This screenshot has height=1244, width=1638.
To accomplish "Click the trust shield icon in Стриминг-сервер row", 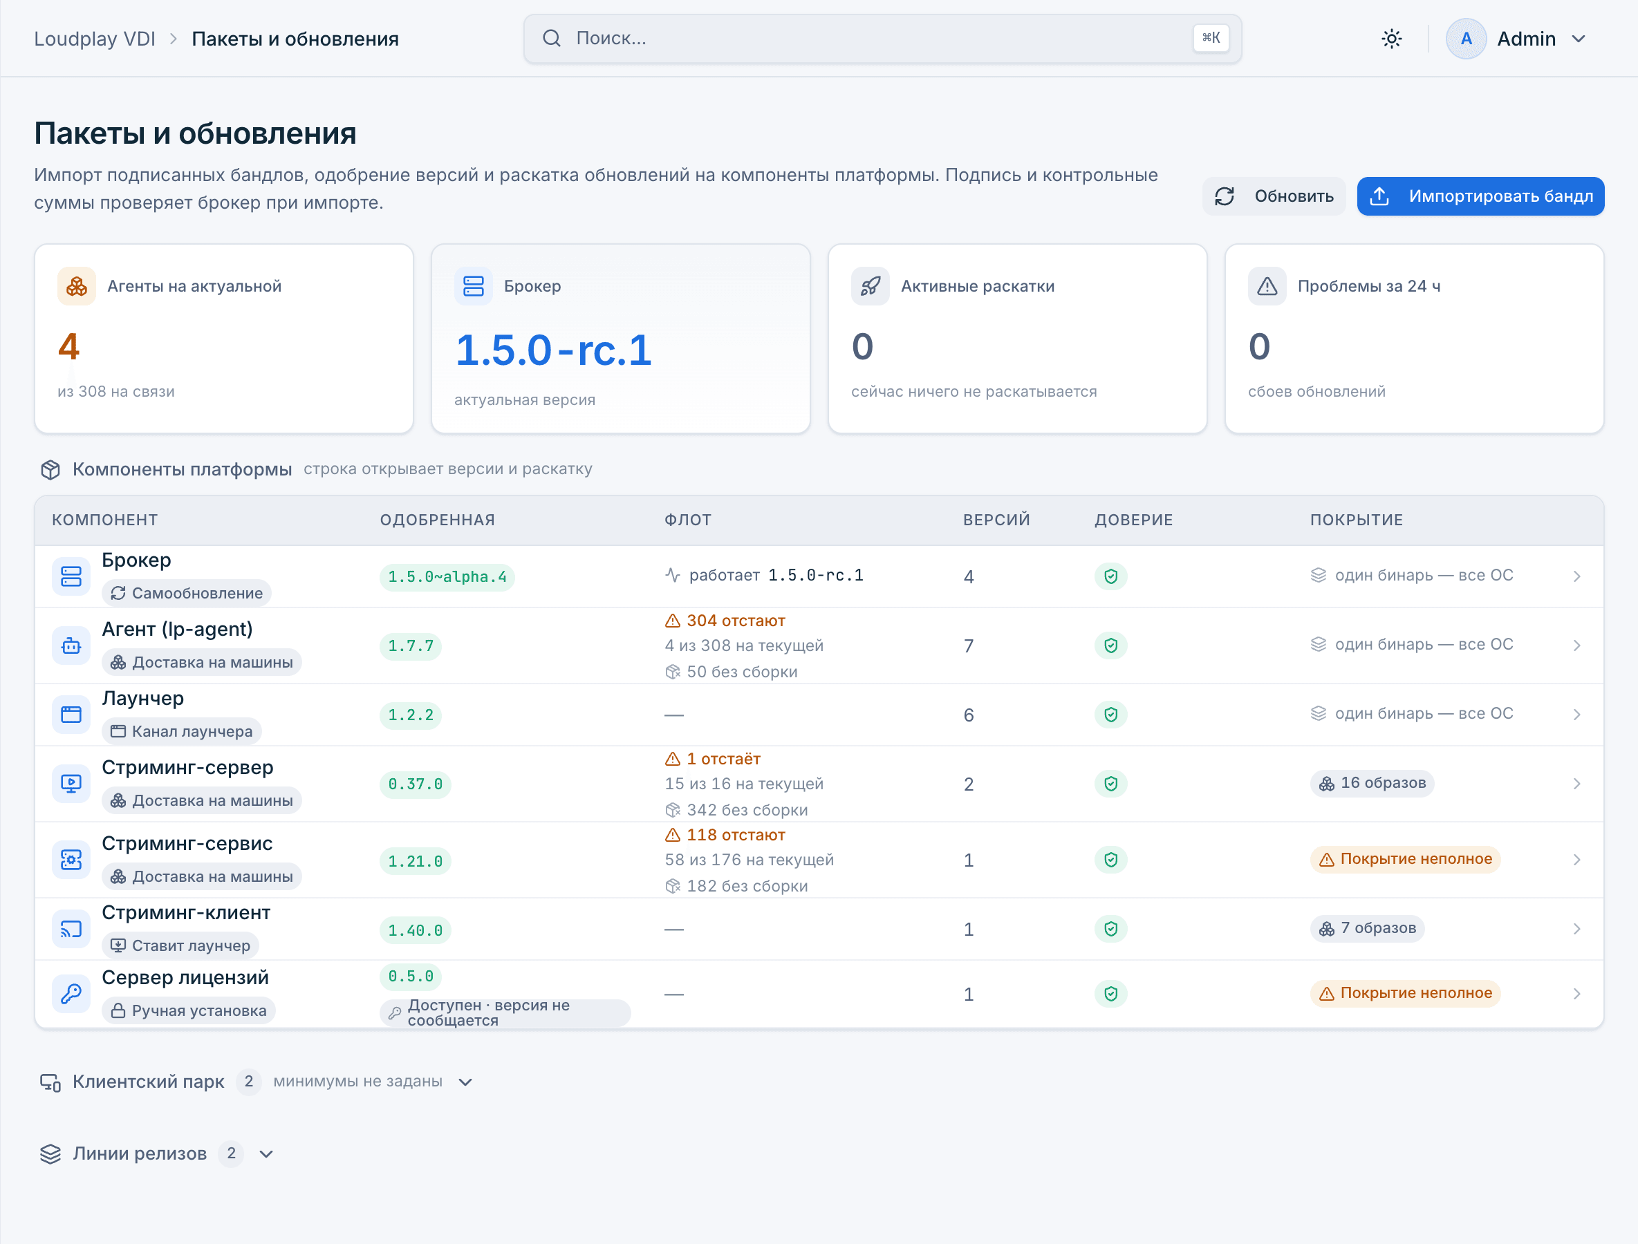I will coord(1110,784).
